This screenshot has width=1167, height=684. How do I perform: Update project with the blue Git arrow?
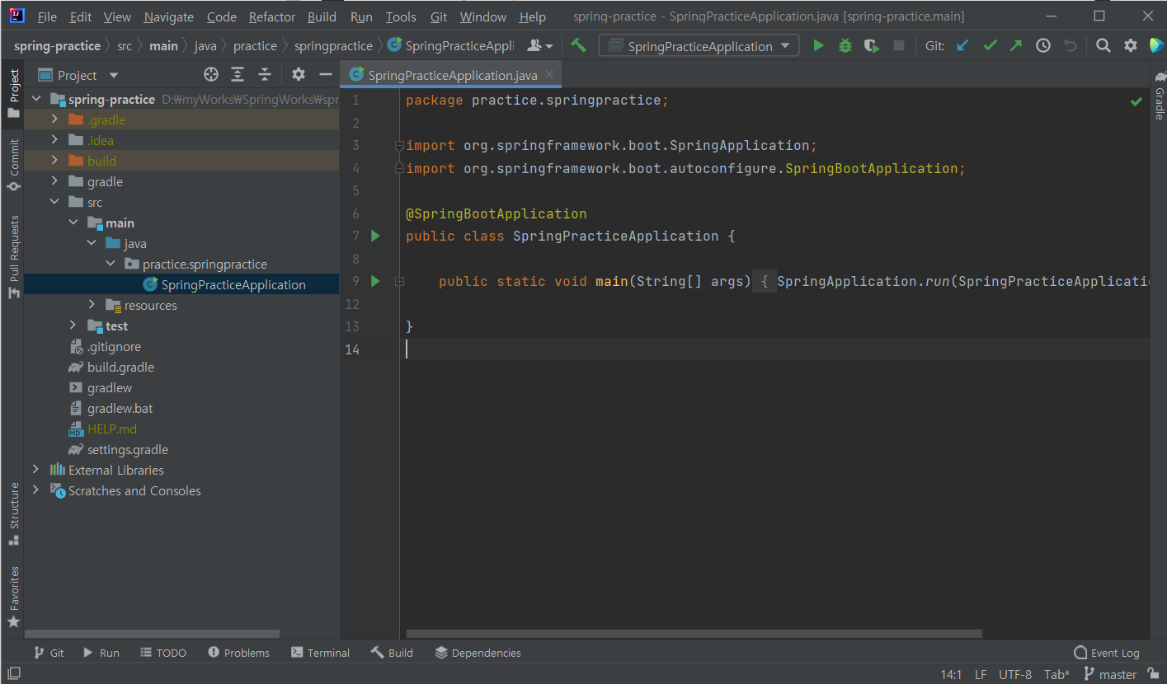[962, 46]
